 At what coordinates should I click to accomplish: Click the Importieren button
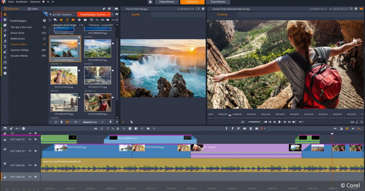coord(167,2)
